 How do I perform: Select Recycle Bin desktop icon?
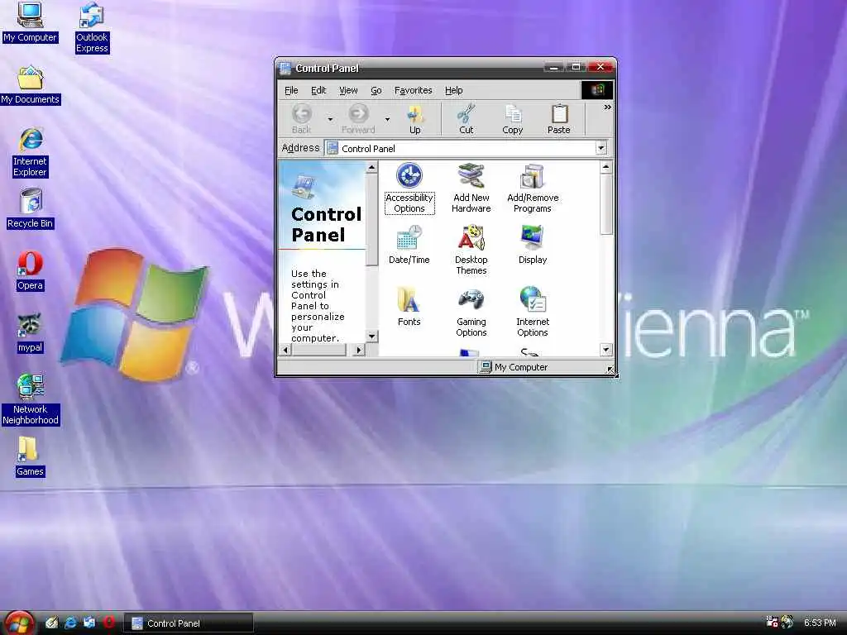(x=30, y=208)
